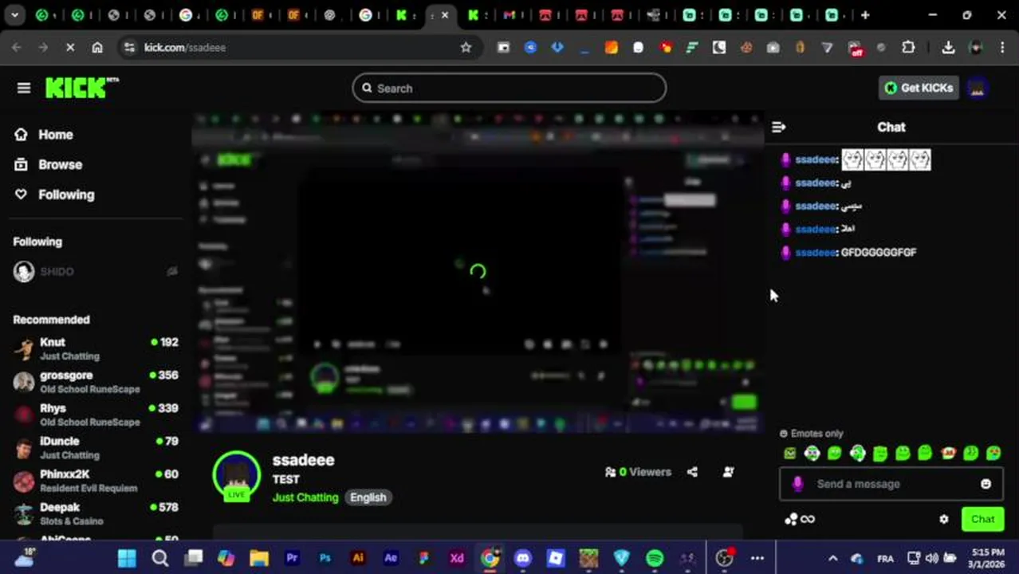Screen dimensions: 1019x574
Task: View site information icon beside the URL
Action: 130,48
